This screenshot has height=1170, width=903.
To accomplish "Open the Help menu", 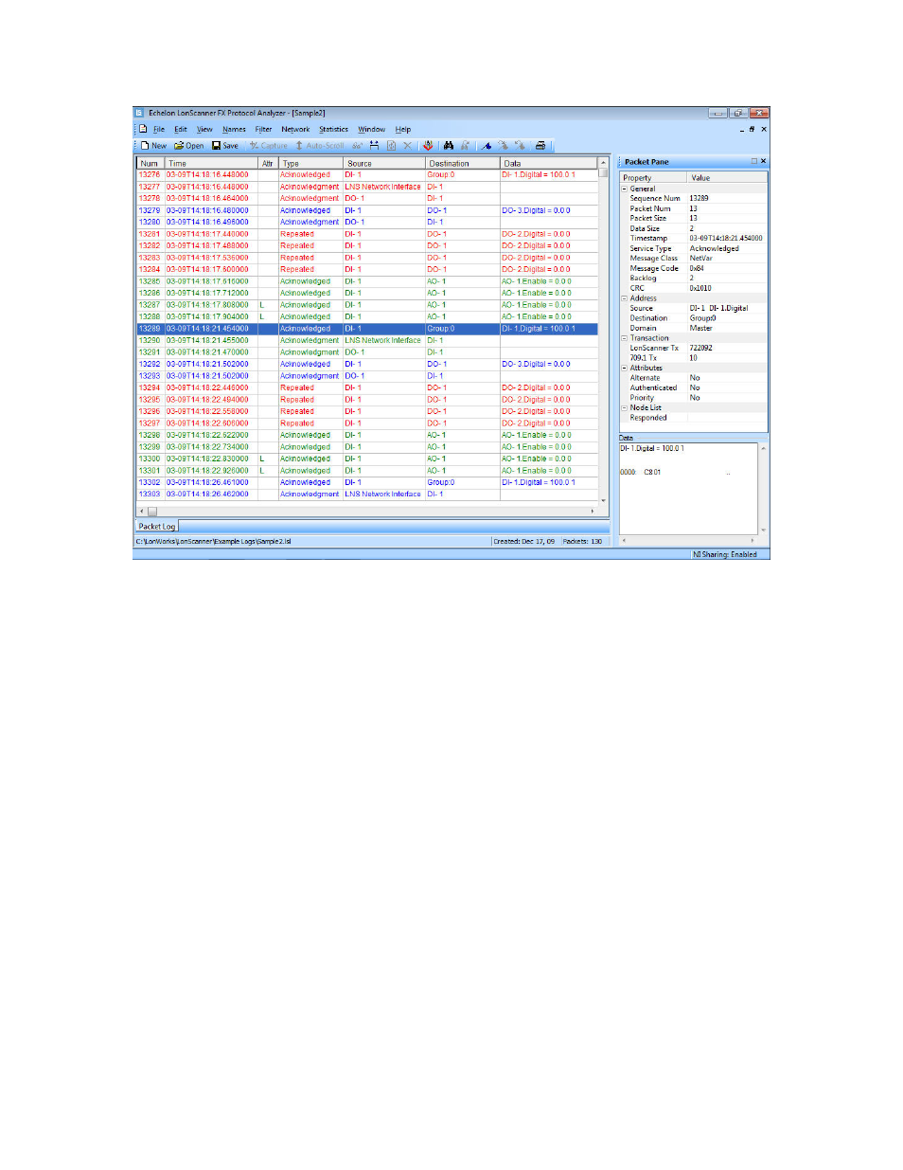I will pos(403,130).
